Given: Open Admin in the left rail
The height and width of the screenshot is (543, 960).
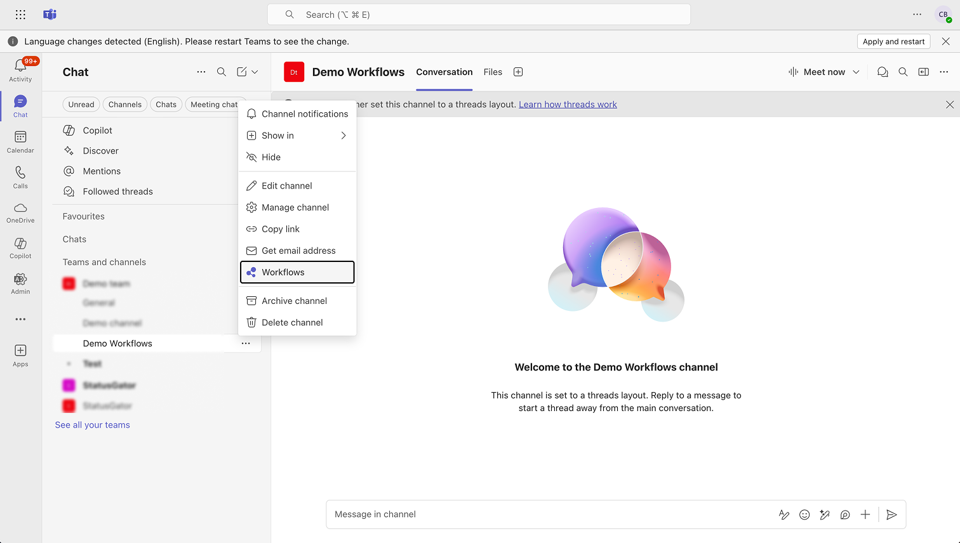Looking at the screenshot, I should [x=20, y=284].
